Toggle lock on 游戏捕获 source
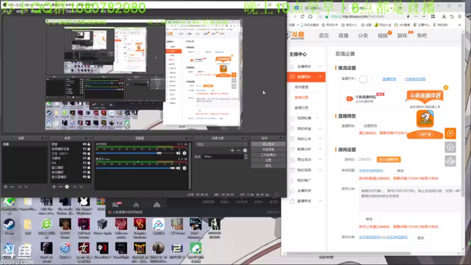This screenshot has height=265, width=471. pyautogui.click(x=89, y=172)
